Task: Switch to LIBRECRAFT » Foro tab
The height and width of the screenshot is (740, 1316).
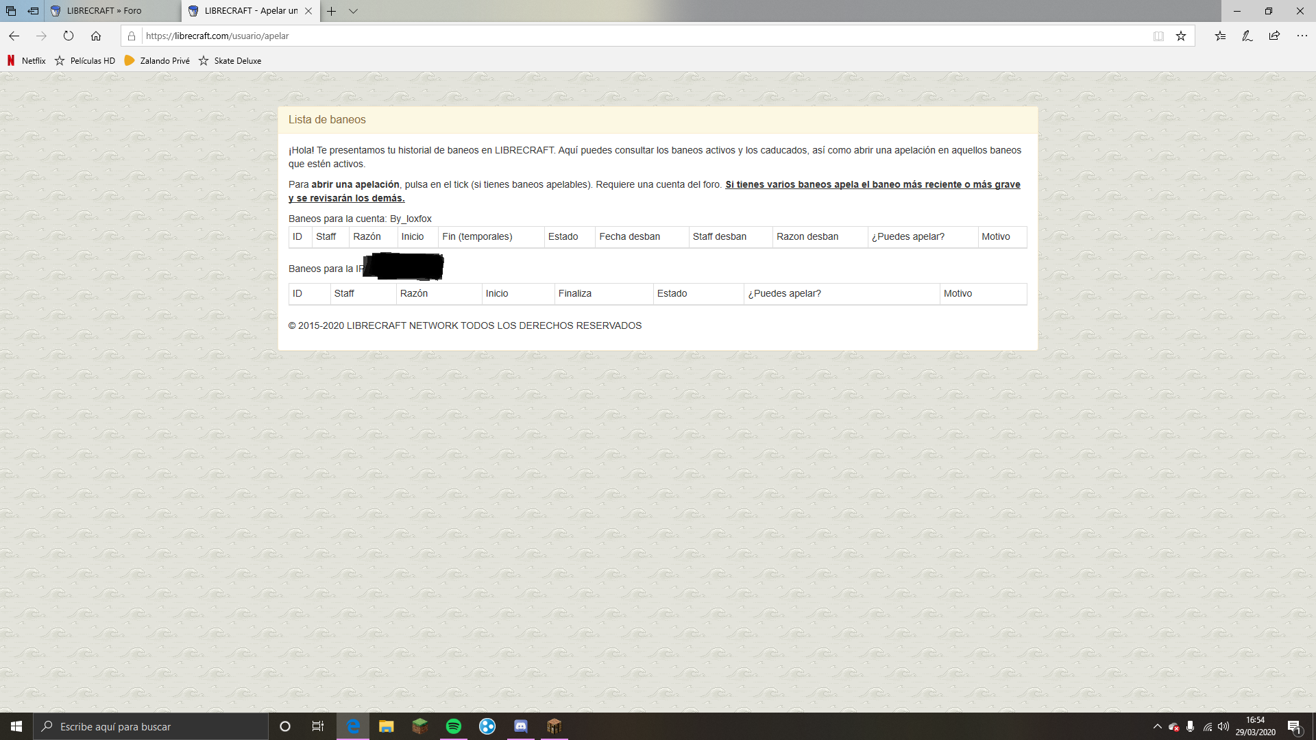Action: [113, 11]
